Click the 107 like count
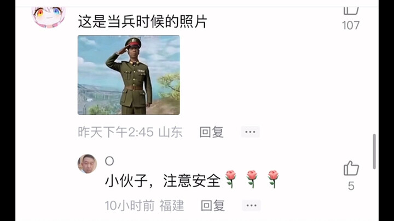This screenshot has width=394, height=221. pyautogui.click(x=351, y=25)
